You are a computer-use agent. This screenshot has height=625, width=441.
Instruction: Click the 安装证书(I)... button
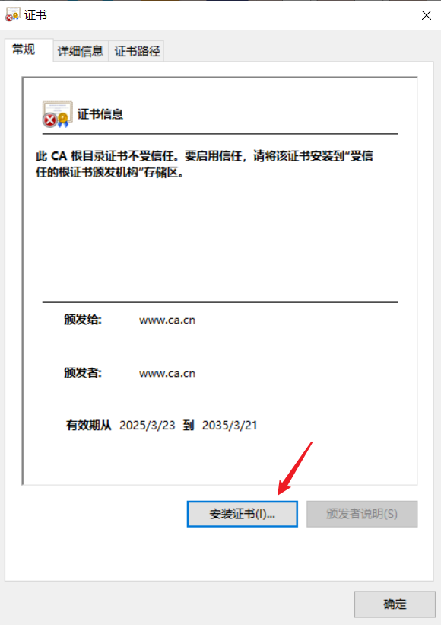click(243, 514)
